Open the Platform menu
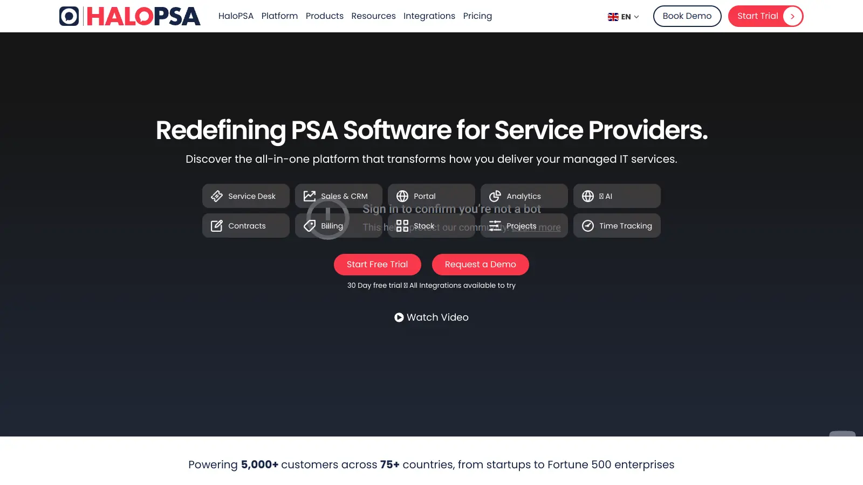Image resolution: width=863 pixels, height=485 pixels. coord(279,16)
